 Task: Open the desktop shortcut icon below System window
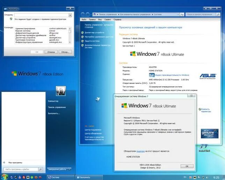204,149
